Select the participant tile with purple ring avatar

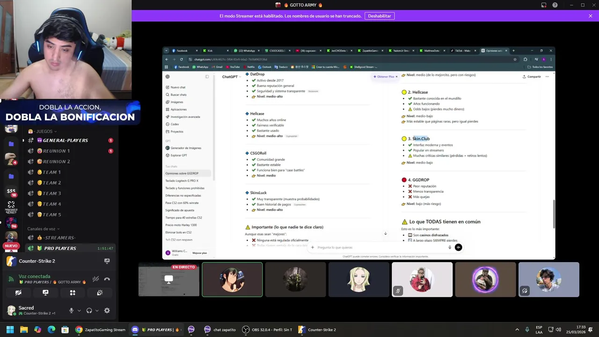(x=485, y=279)
